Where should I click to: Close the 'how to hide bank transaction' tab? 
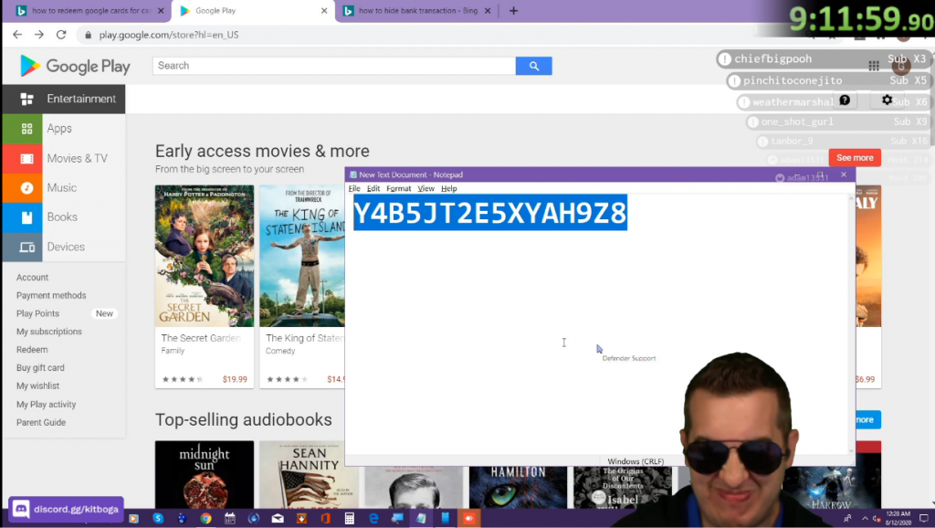click(488, 11)
